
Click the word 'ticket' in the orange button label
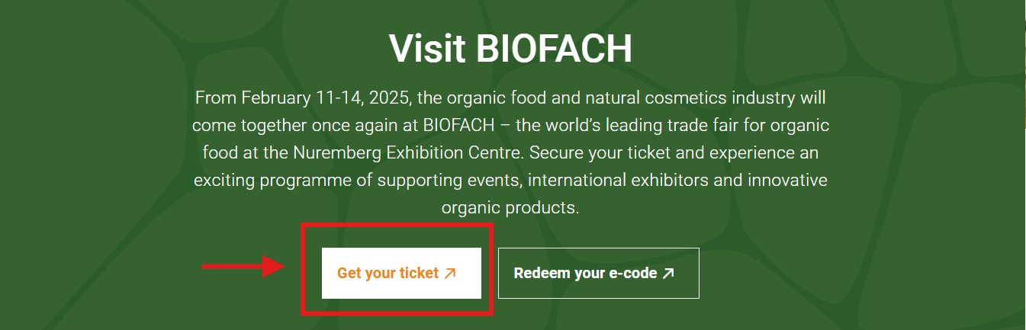[x=418, y=273]
